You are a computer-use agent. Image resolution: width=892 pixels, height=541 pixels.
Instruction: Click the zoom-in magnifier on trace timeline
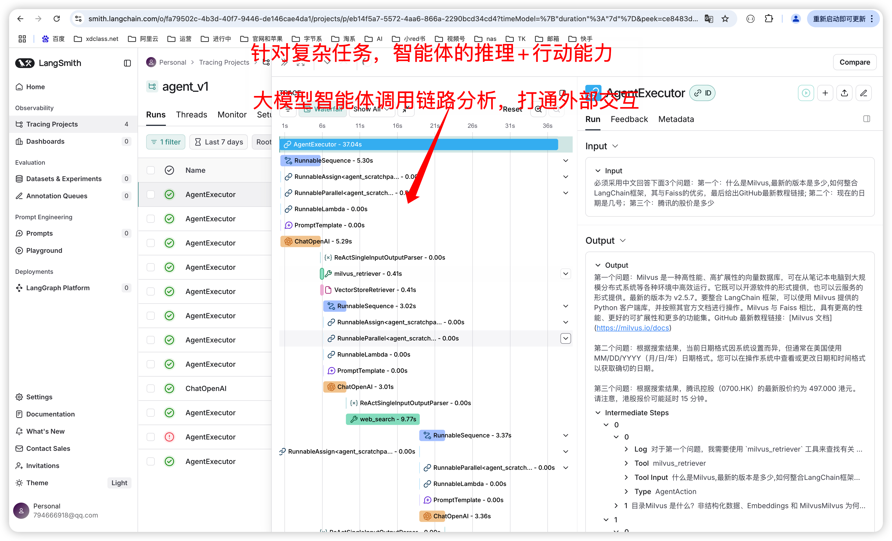[538, 109]
